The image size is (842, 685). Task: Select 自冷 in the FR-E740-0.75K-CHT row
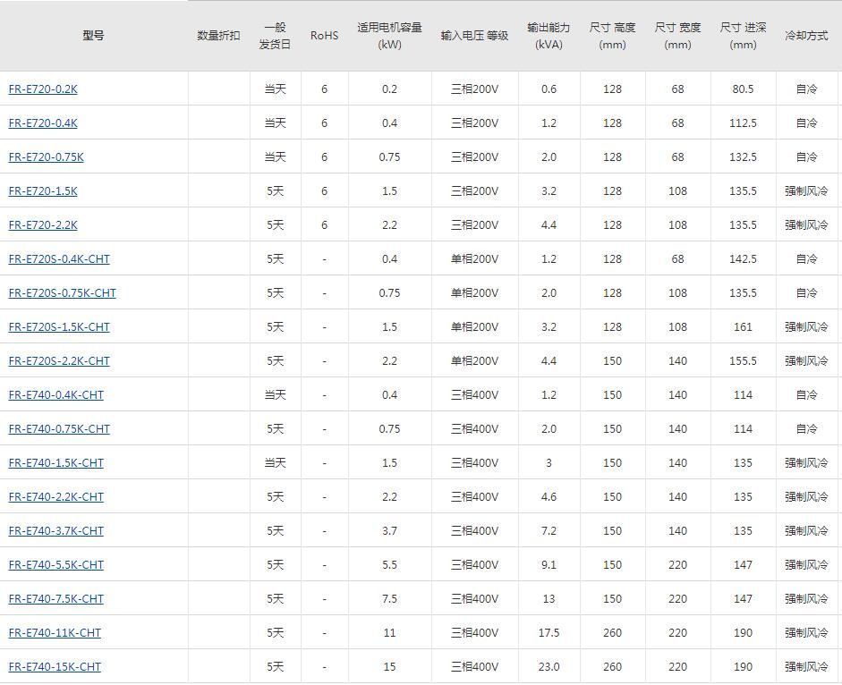coord(806,429)
